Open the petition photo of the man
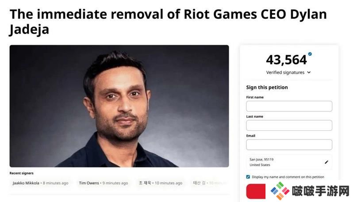 tap(119, 106)
